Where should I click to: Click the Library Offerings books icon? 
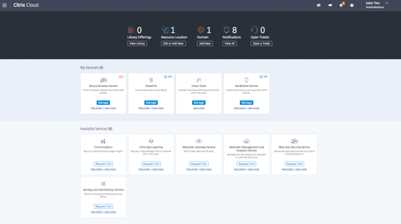pos(131,30)
